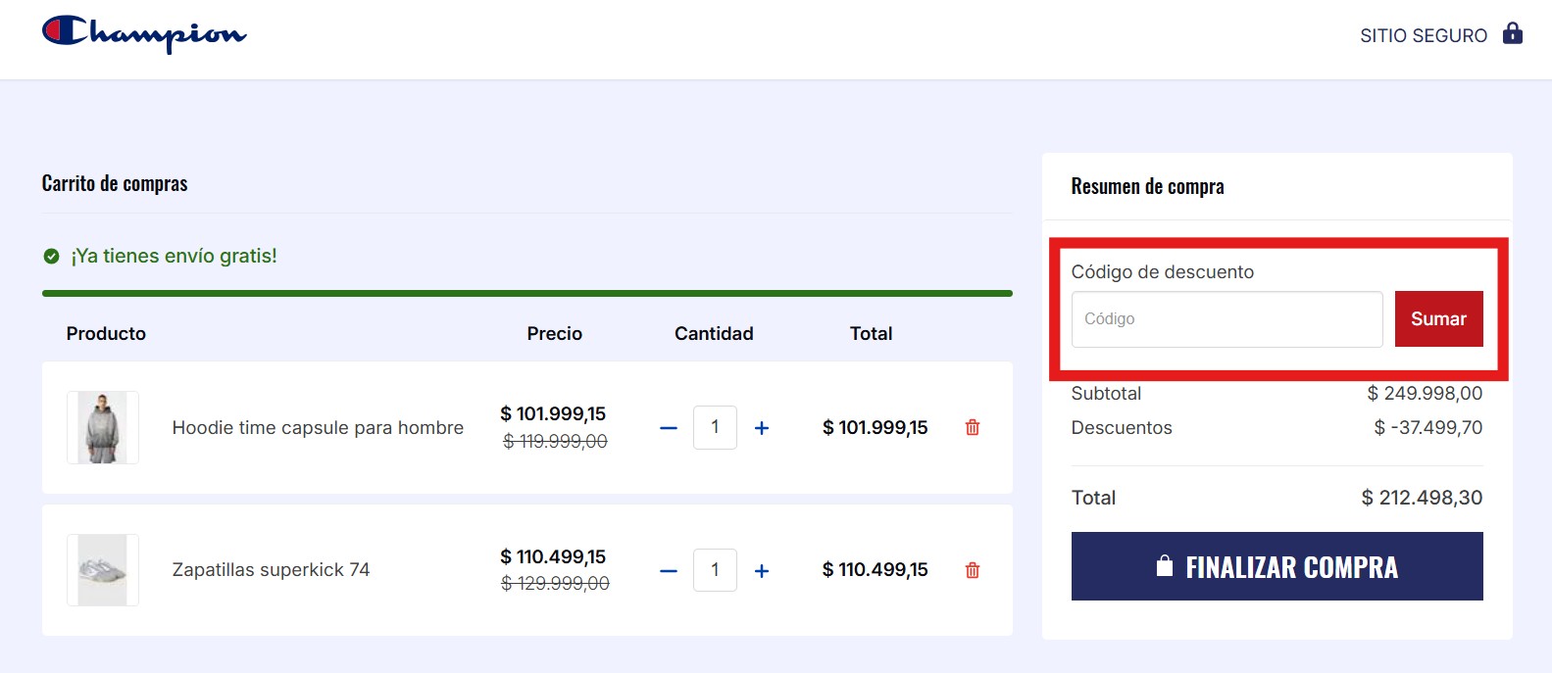This screenshot has width=1552, height=673.
Task: Open the hoodie product thumbnail
Action: pyautogui.click(x=103, y=427)
